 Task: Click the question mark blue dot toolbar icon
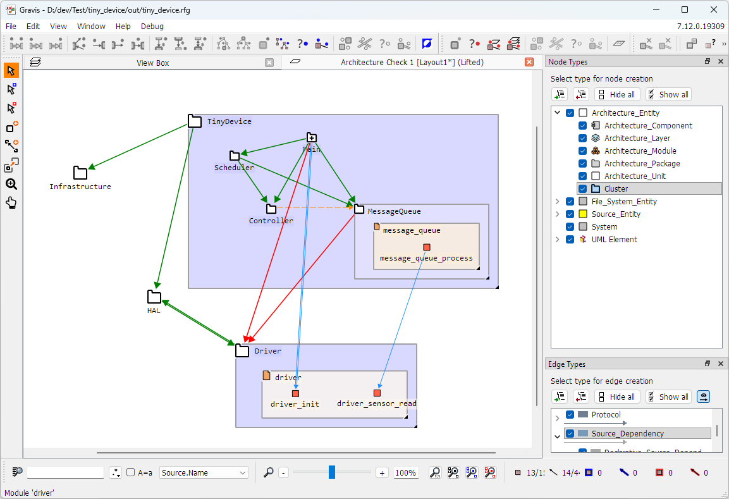tap(303, 44)
